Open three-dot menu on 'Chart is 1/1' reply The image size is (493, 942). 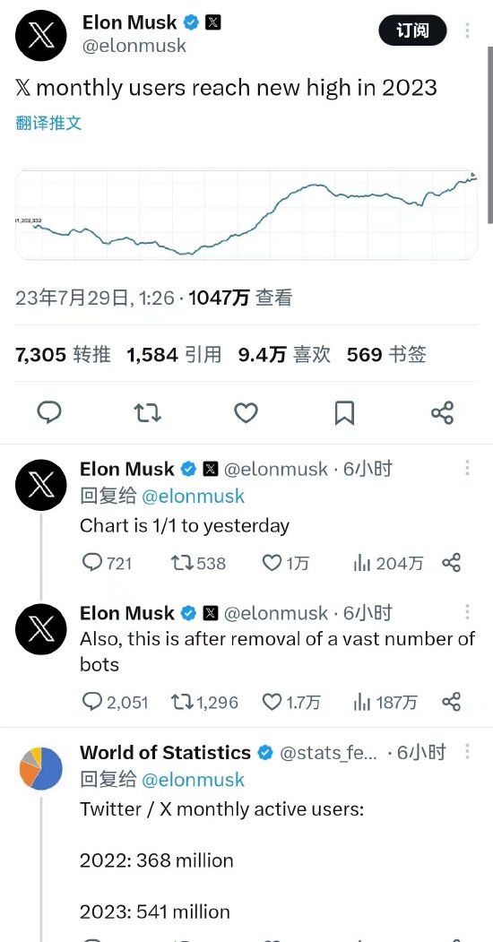[467, 468]
